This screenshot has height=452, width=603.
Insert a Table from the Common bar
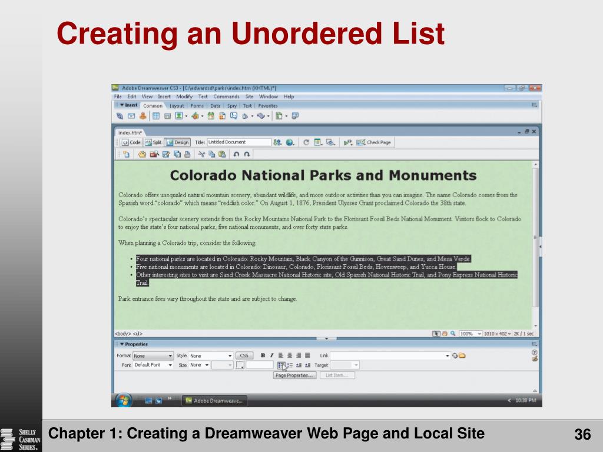[x=155, y=116]
